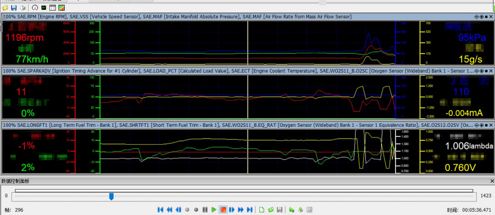495x215 pixels.
Task: Click the blue playback position slider handle
Action: click(112, 197)
